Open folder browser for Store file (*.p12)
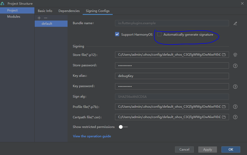Image resolution: width=247 pixels, height=155 pixels. 224,55
